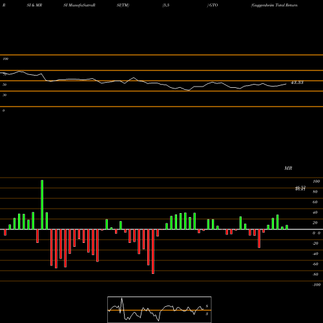Screen dimensions: 323x323
Task: Click the 100 label on left RSI axis
Action: pyautogui.click(x=5, y=59)
